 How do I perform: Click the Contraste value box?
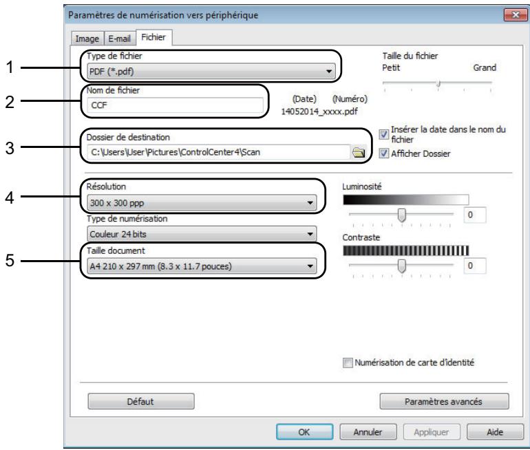pos(475,266)
